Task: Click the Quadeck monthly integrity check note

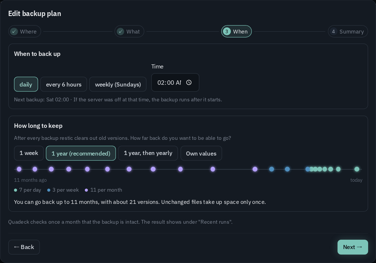Action: [x=120, y=222]
